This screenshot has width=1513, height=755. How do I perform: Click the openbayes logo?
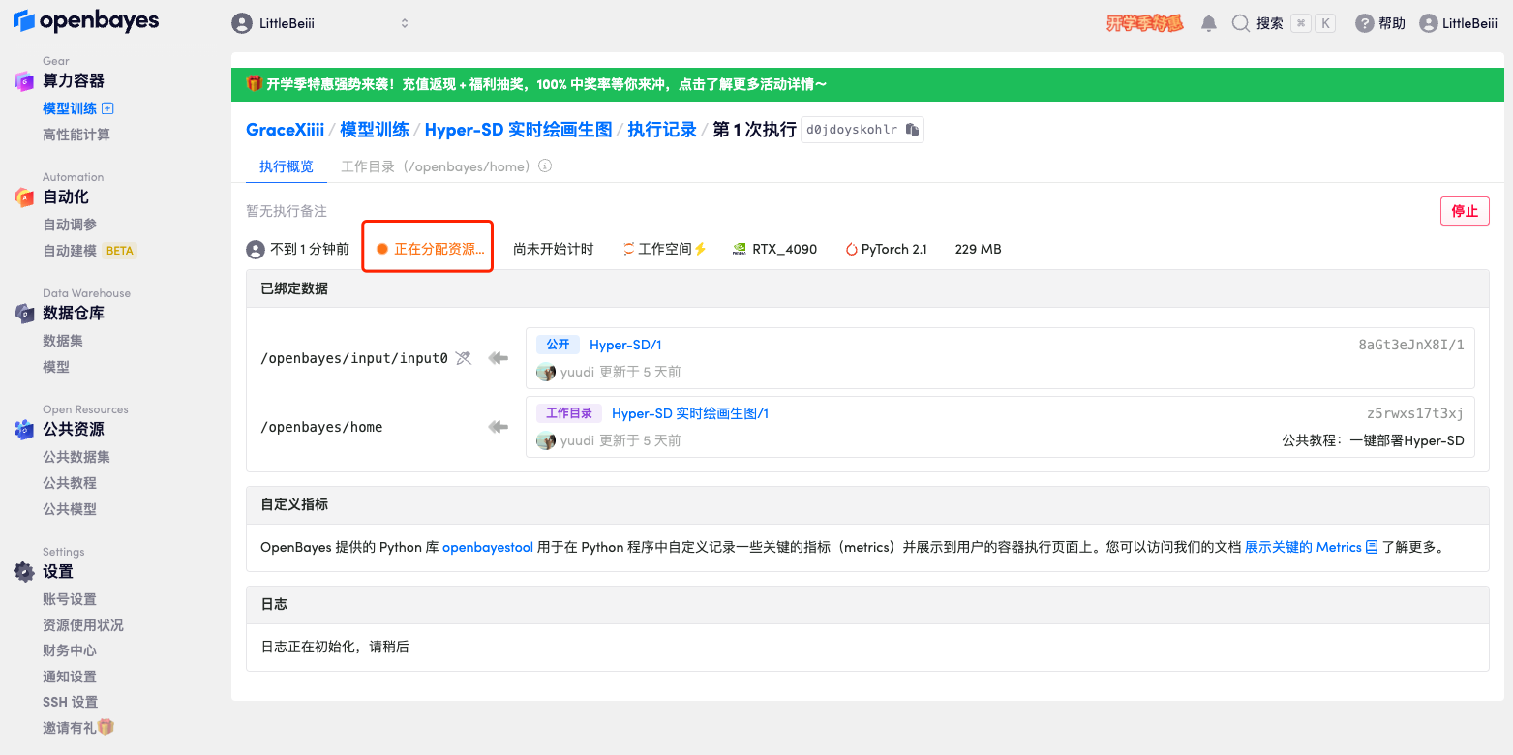(x=86, y=21)
